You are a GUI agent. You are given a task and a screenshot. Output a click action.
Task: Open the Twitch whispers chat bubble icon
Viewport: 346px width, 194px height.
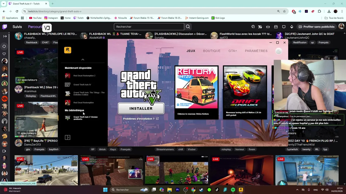click(284, 27)
